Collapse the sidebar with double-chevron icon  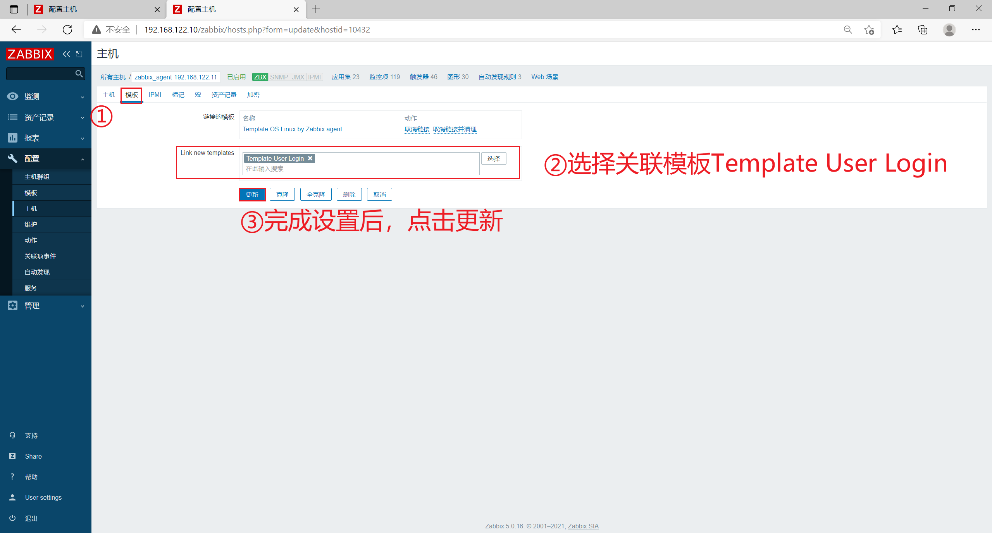[x=67, y=54]
